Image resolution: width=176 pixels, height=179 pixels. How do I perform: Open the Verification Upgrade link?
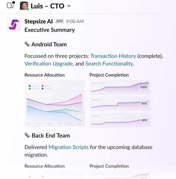point(49,63)
